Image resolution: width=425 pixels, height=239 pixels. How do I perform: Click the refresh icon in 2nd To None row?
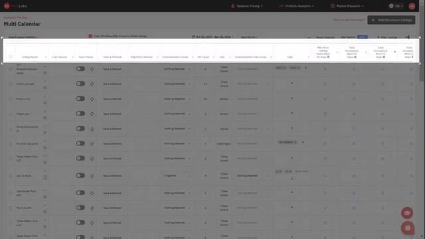tap(92, 176)
